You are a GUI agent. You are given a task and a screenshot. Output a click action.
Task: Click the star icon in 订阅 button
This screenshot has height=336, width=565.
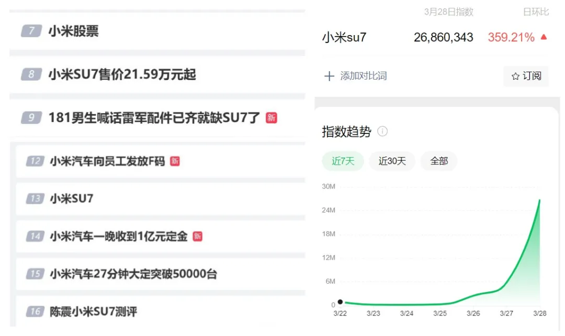tap(515, 76)
